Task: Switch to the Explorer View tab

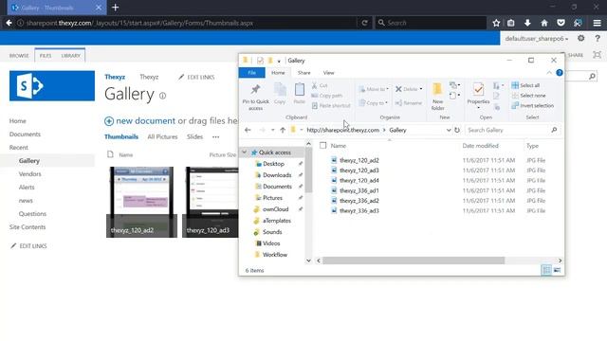Action: [x=328, y=72]
